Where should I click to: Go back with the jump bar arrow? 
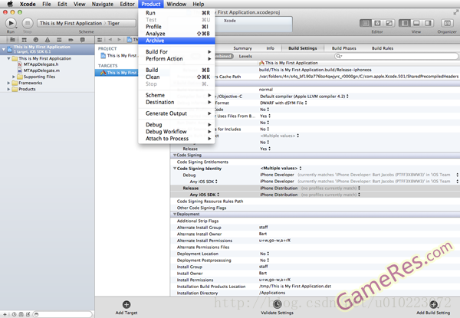[110, 40]
